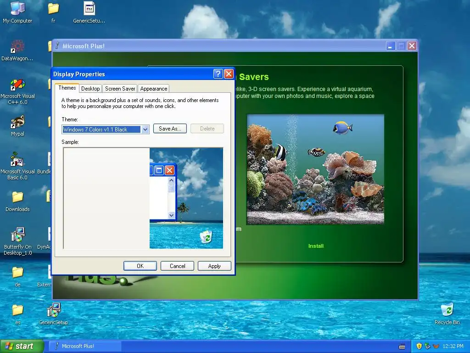
Task: Click the GenericSetup icon near the taskbar
Action: [x=53, y=313]
